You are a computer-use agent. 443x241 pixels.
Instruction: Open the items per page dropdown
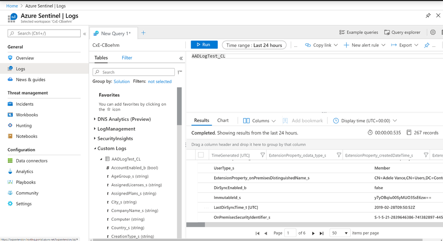(340, 233)
